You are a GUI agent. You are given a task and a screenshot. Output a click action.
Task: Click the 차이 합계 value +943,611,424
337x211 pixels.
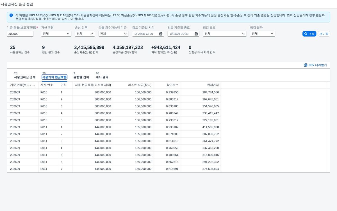(166, 48)
